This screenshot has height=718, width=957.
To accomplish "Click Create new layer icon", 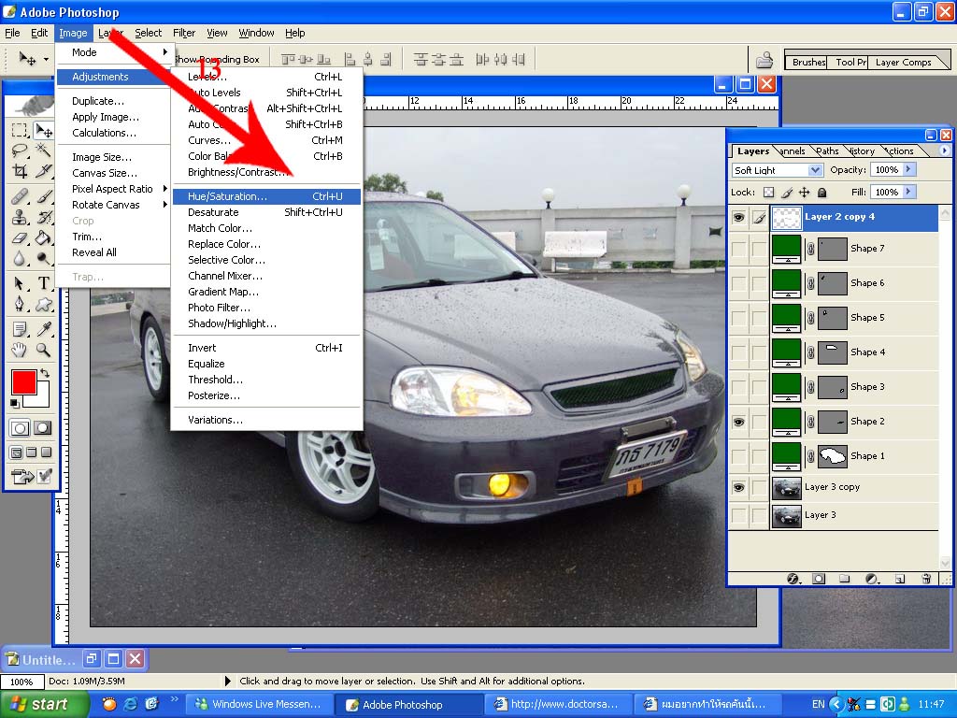I will 899,578.
